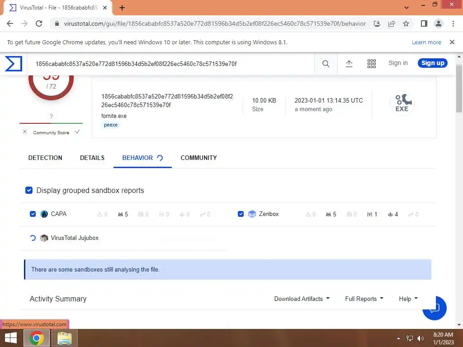Image resolution: width=463 pixels, height=347 pixels.
Task: Uncheck the CAPA sandbox checkbox
Action: pyautogui.click(x=33, y=214)
